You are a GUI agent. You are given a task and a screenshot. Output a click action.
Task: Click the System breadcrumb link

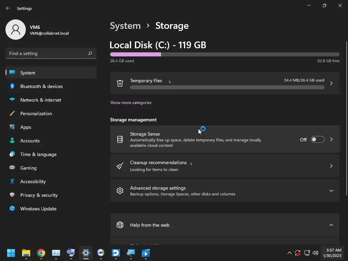[125, 26]
